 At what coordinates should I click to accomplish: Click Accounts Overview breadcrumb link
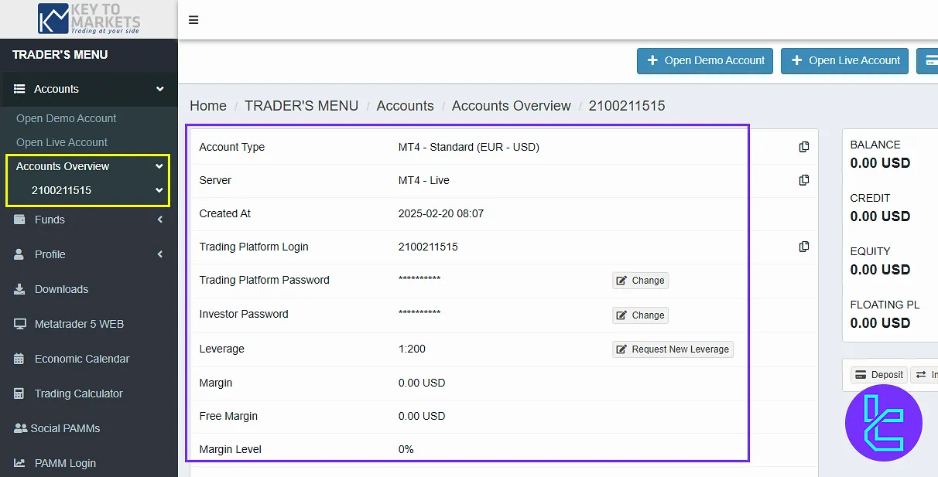pos(512,106)
